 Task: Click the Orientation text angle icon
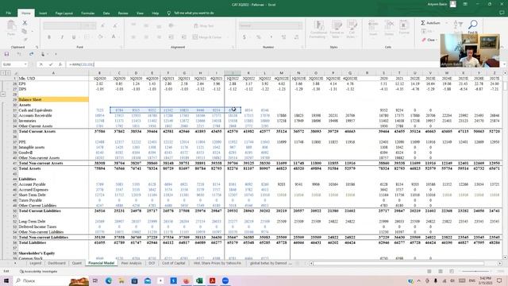point(171,25)
